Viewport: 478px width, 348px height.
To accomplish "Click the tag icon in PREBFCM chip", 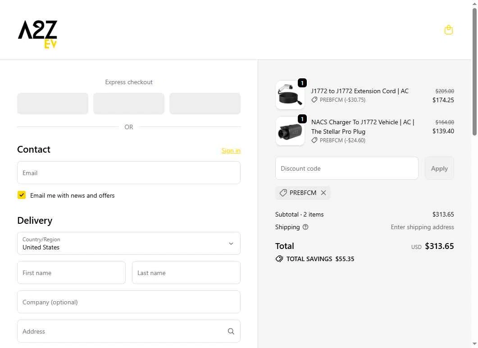I will 283,193.
